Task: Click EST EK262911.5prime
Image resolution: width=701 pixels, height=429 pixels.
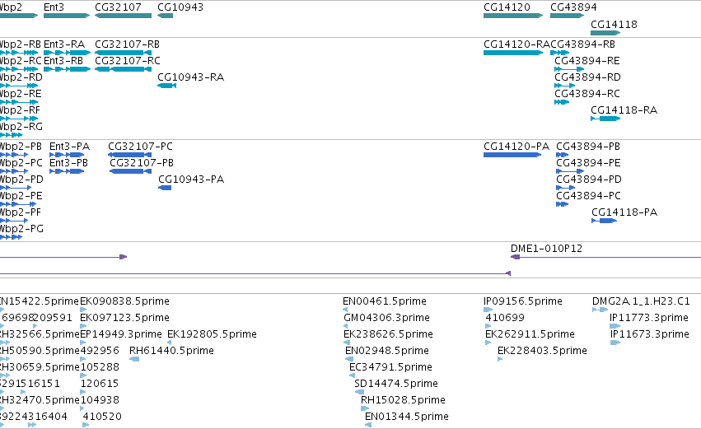Action: click(x=488, y=343)
